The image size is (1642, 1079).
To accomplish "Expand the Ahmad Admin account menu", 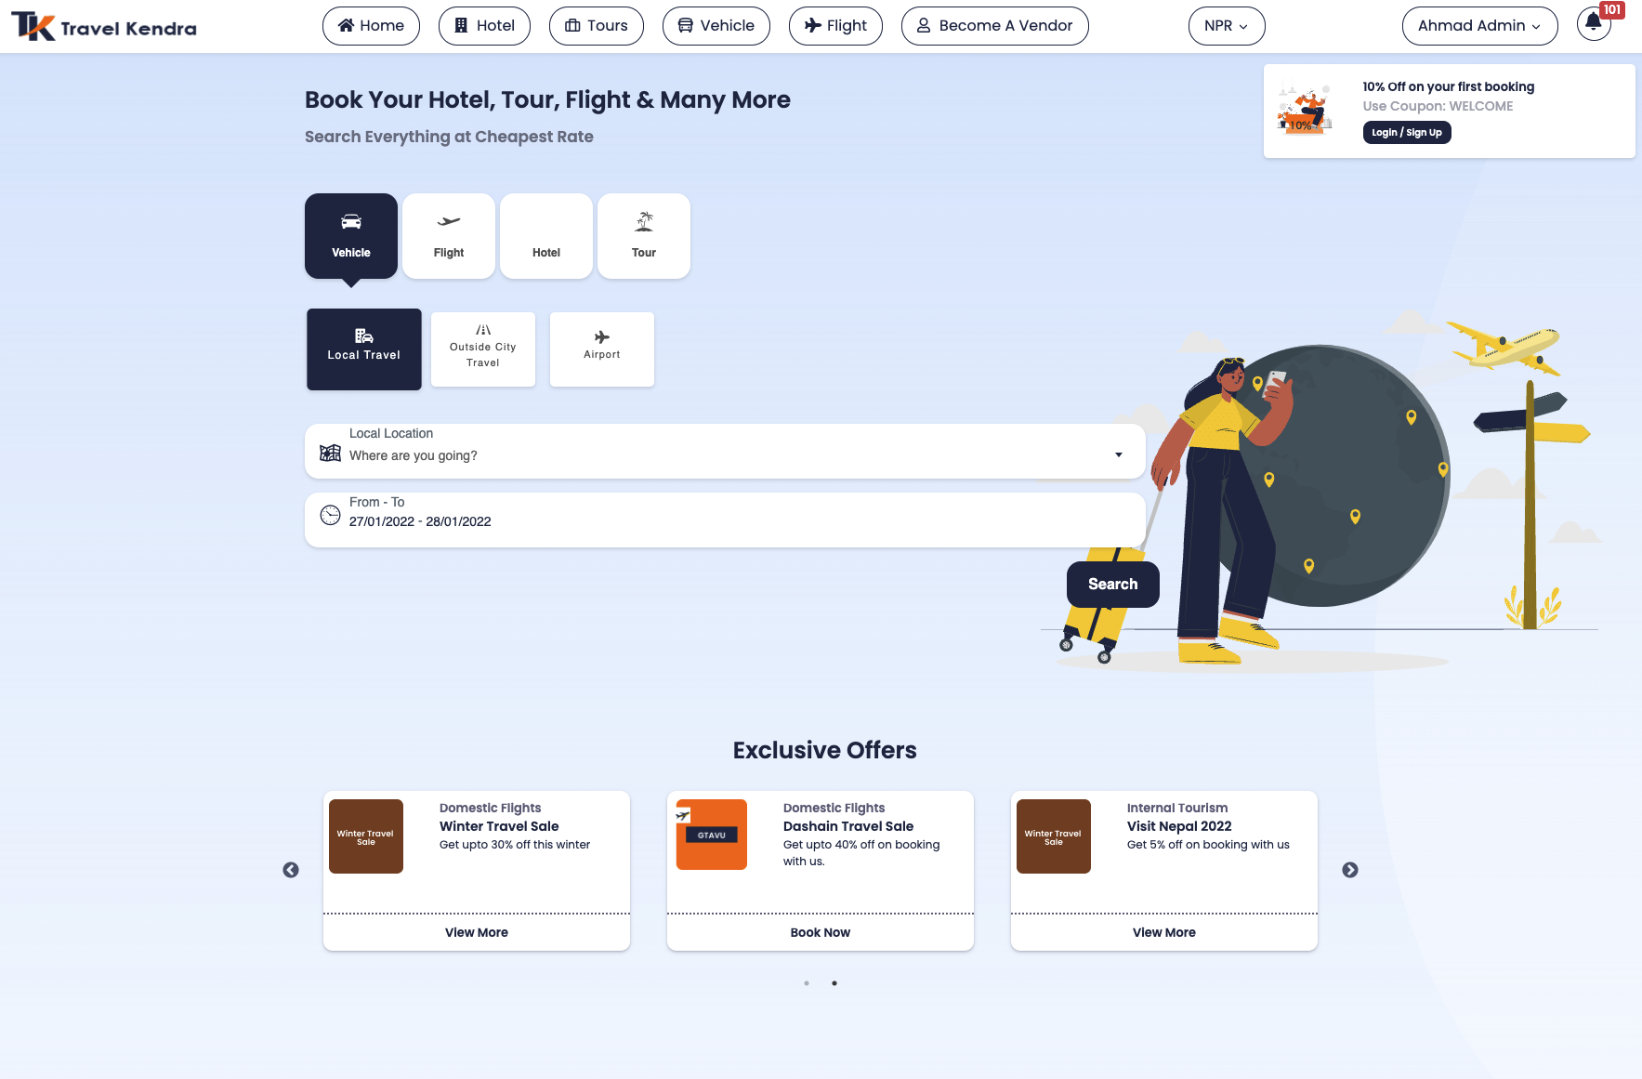I will coord(1478,26).
